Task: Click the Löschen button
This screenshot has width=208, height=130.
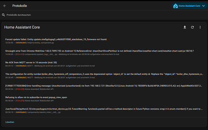Action: pyautogui.click(x=10, y=122)
